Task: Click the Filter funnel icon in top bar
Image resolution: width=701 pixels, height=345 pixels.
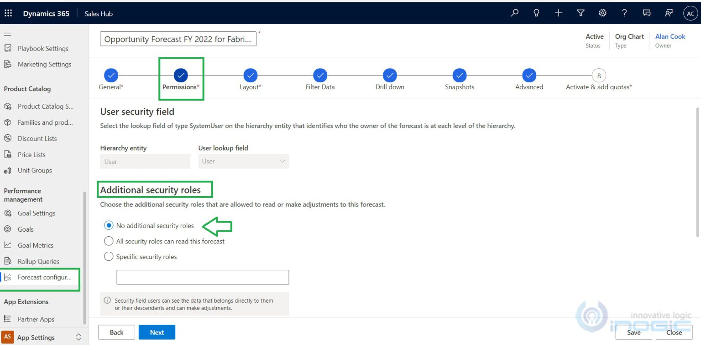Action: coord(580,13)
